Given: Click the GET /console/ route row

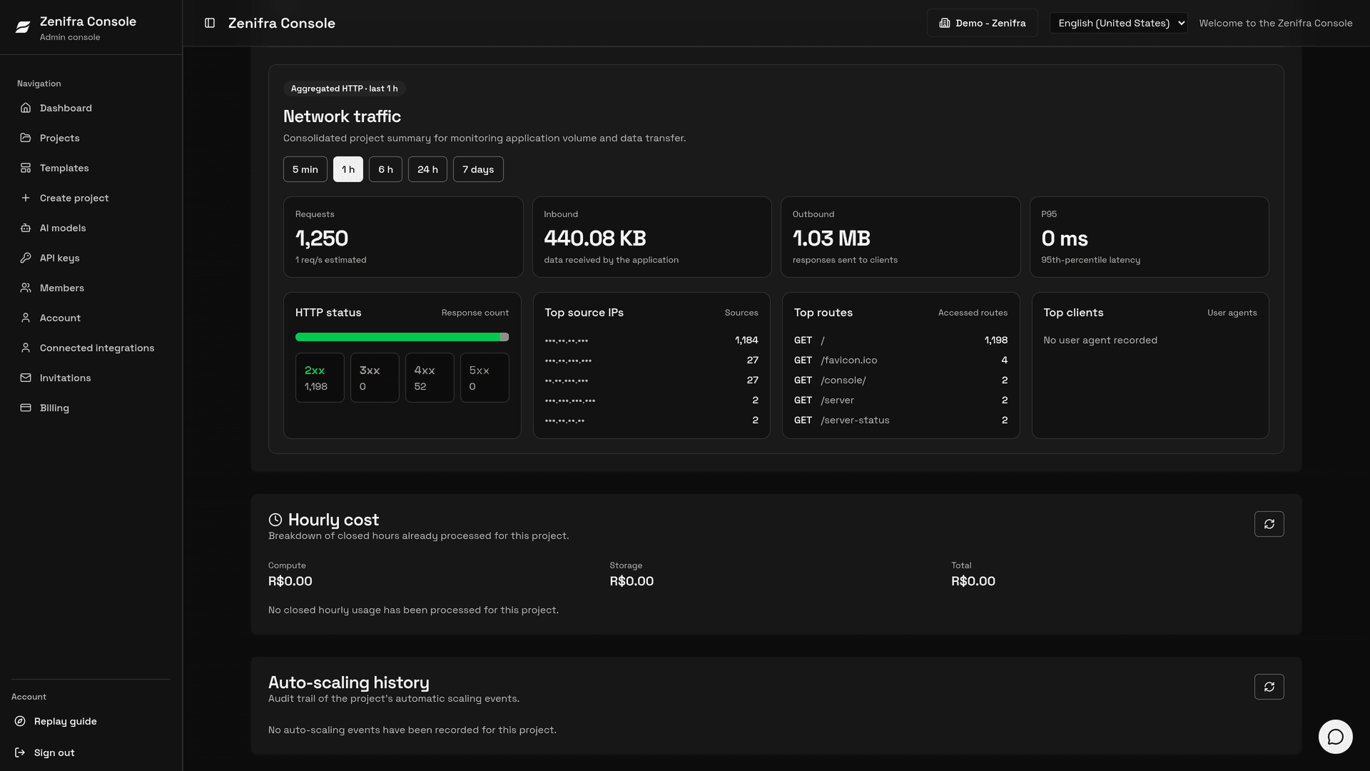Looking at the screenshot, I should 900,381.
